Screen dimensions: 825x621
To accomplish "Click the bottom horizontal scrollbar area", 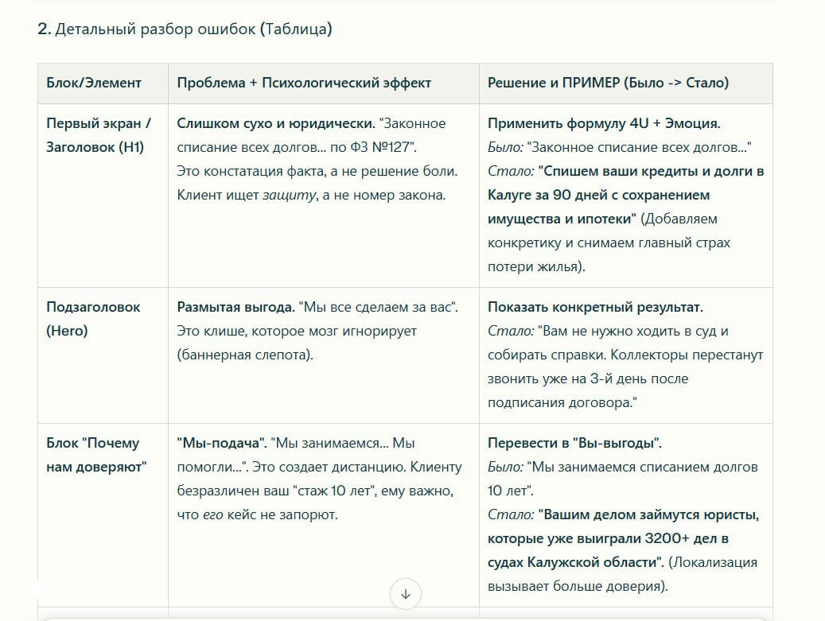I will (x=407, y=615).
